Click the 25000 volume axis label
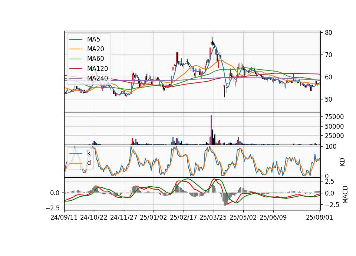356x256 pixels. tap(334, 136)
